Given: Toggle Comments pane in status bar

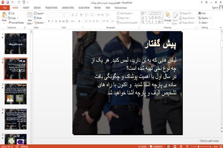Looking at the screenshot, I should (x=156, y=147).
